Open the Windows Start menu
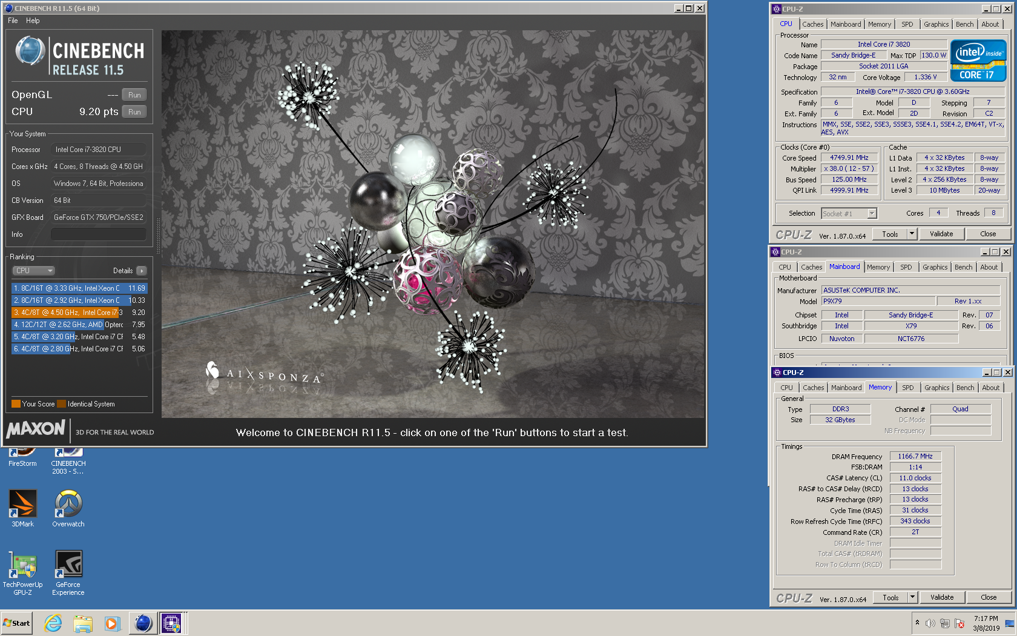Image resolution: width=1017 pixels, height=636 pixels. coord(17,623)
